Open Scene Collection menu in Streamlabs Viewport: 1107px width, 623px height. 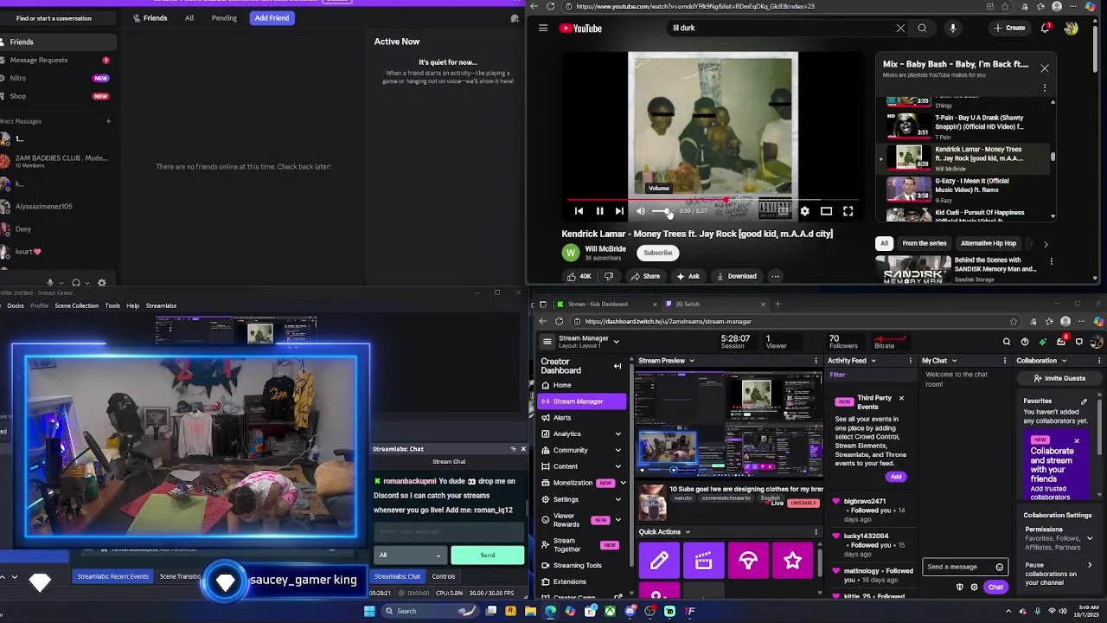77,305
